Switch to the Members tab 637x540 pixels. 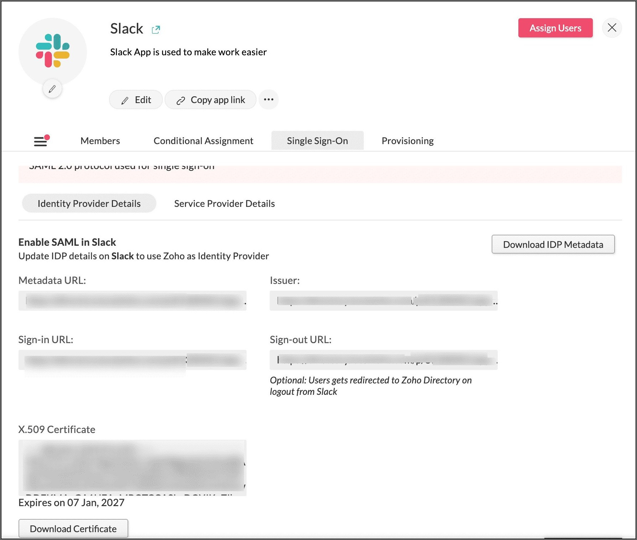100,141
